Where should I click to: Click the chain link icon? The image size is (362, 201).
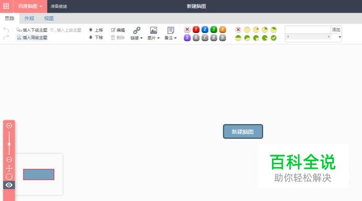click(137, 30)
